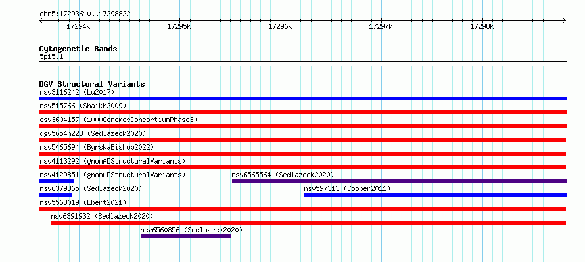Select the red nsv515766 variant bar
585x262 pixels.
click(302, 112)
